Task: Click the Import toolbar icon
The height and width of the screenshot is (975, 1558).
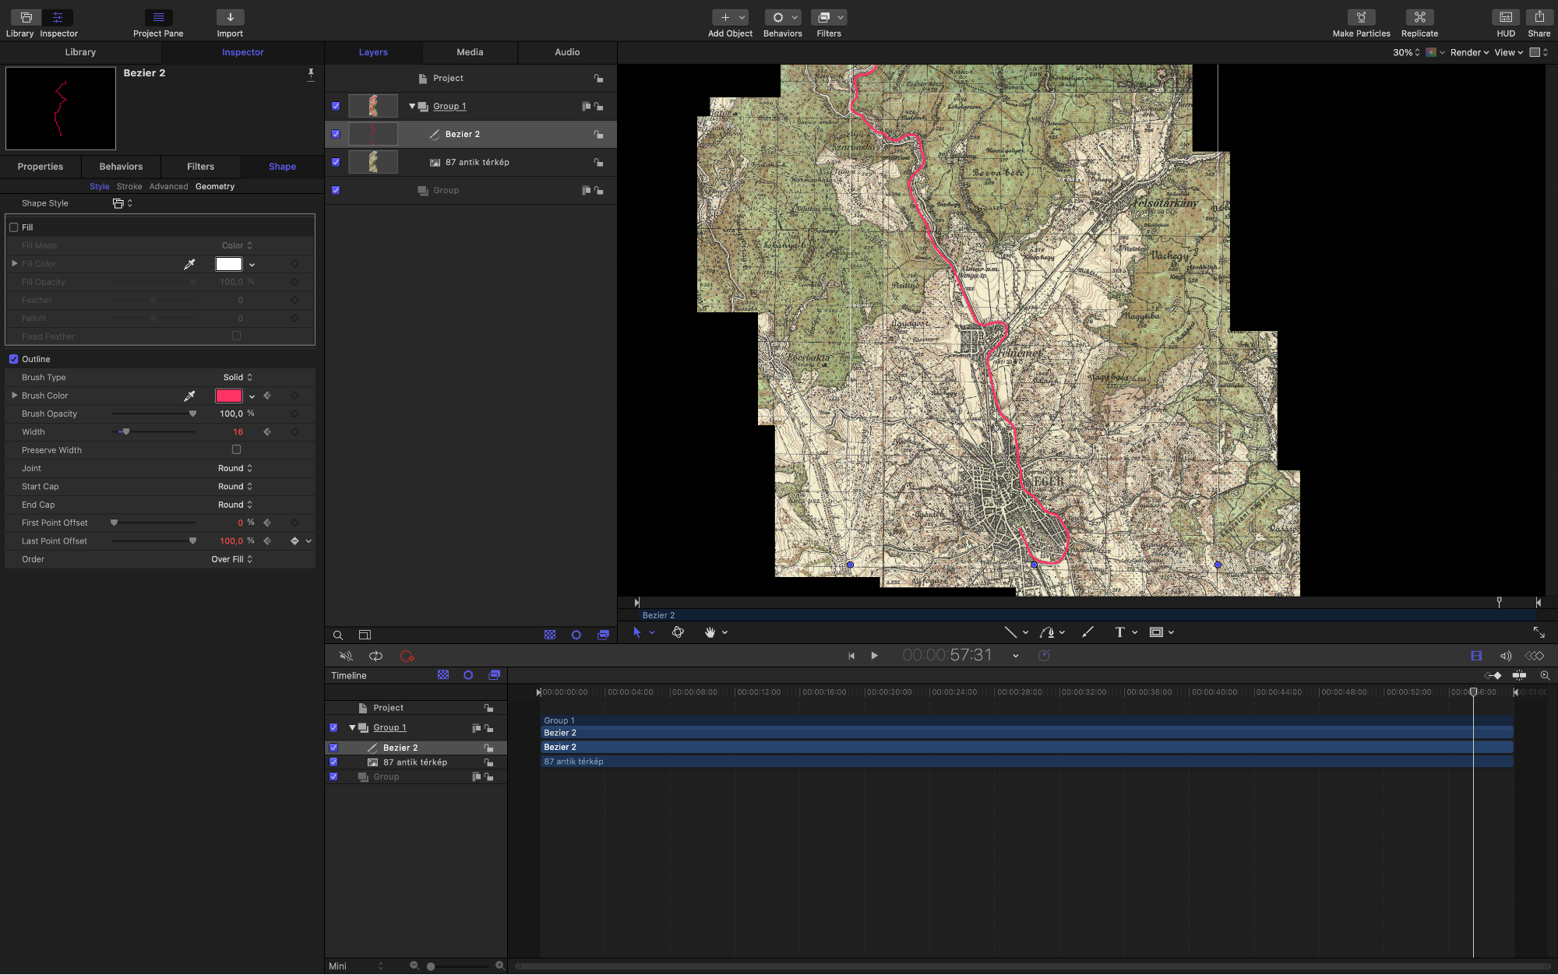Action: click(230, 17)
